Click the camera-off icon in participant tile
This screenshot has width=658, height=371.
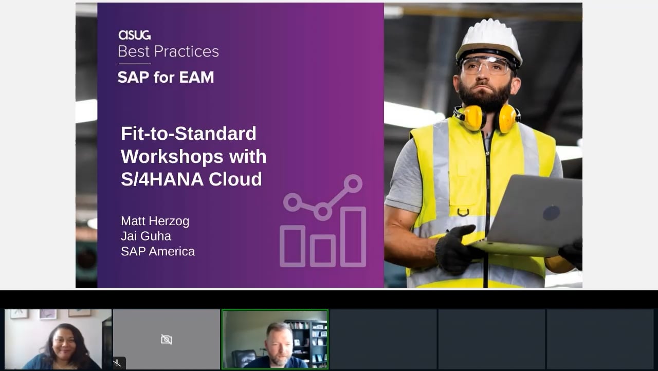166,339
